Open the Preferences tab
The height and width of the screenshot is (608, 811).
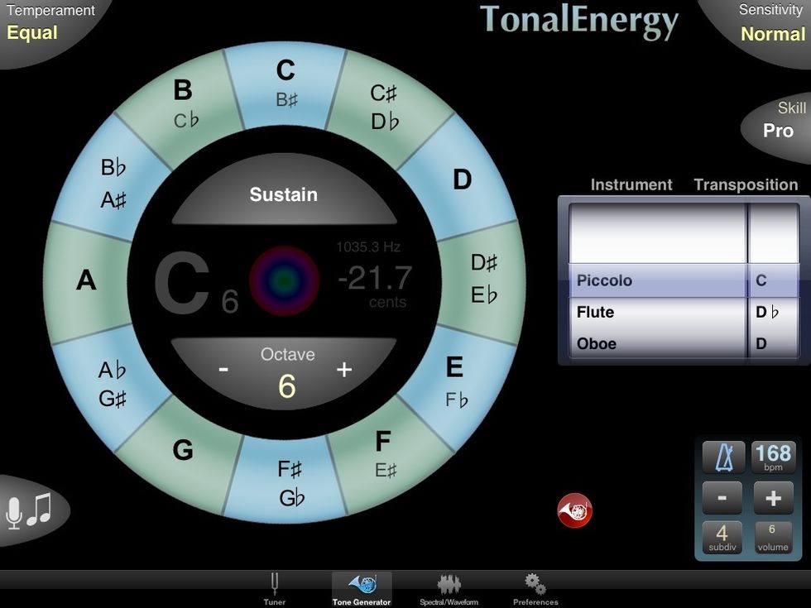coord(535,589)
